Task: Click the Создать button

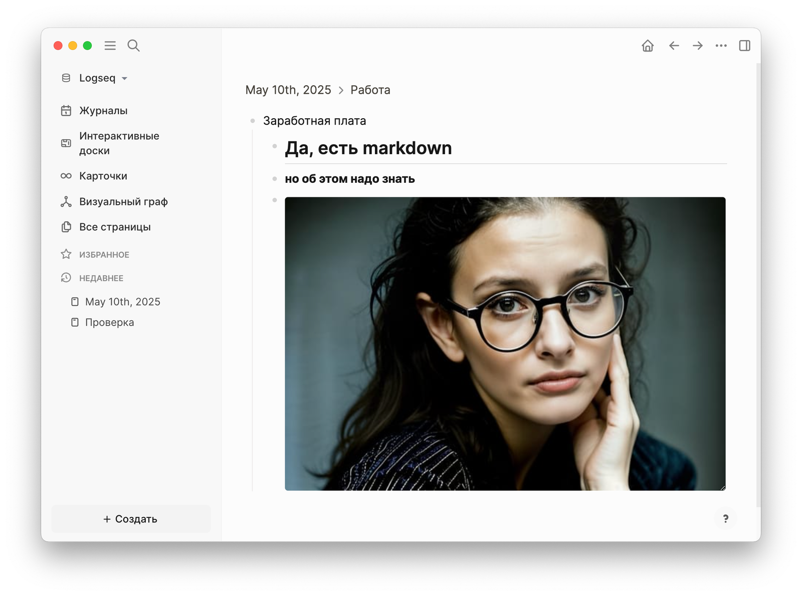Action: point(130,519)
